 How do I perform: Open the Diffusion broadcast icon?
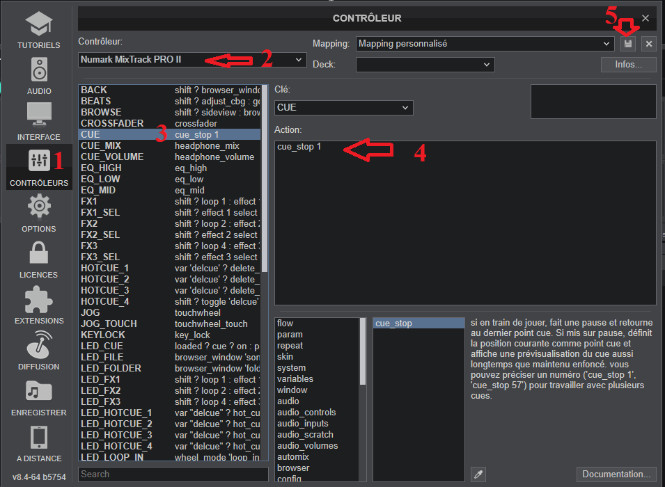coord(38,346)
